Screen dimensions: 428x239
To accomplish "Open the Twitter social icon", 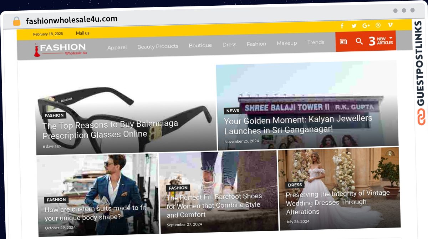I will (354, 26).
